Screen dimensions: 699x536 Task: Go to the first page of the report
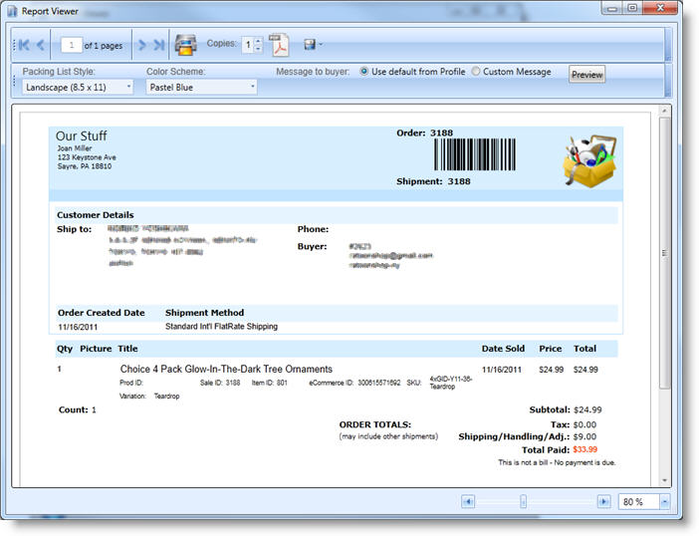click(24, 45)
